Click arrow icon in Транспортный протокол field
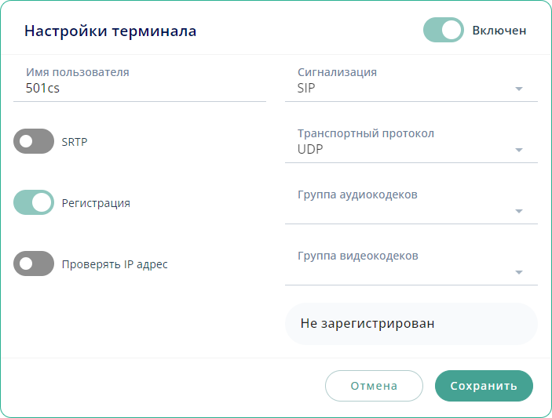Screen dimensions: 552x418 coord(518,150)
